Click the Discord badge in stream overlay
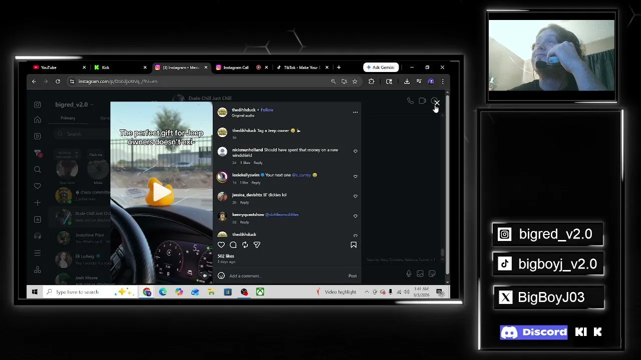This screenshot has height=360, width=641. click(534, 332)
